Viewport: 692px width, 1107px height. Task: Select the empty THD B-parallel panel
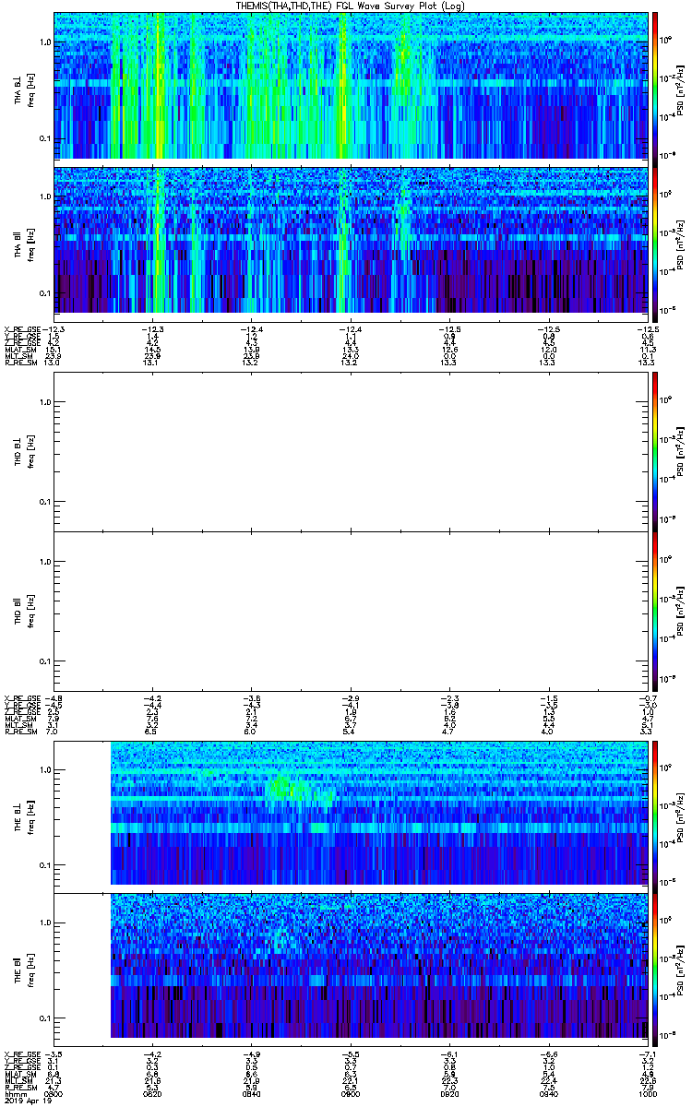pos(352,611)
